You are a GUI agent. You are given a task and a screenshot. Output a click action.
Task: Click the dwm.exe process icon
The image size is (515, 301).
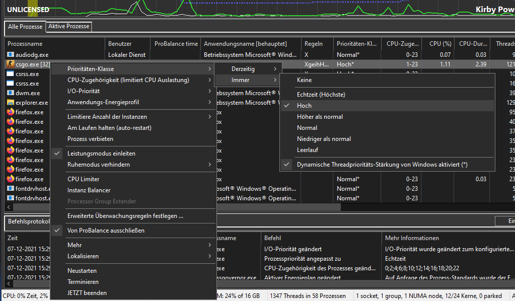click(x=11, y=93)
